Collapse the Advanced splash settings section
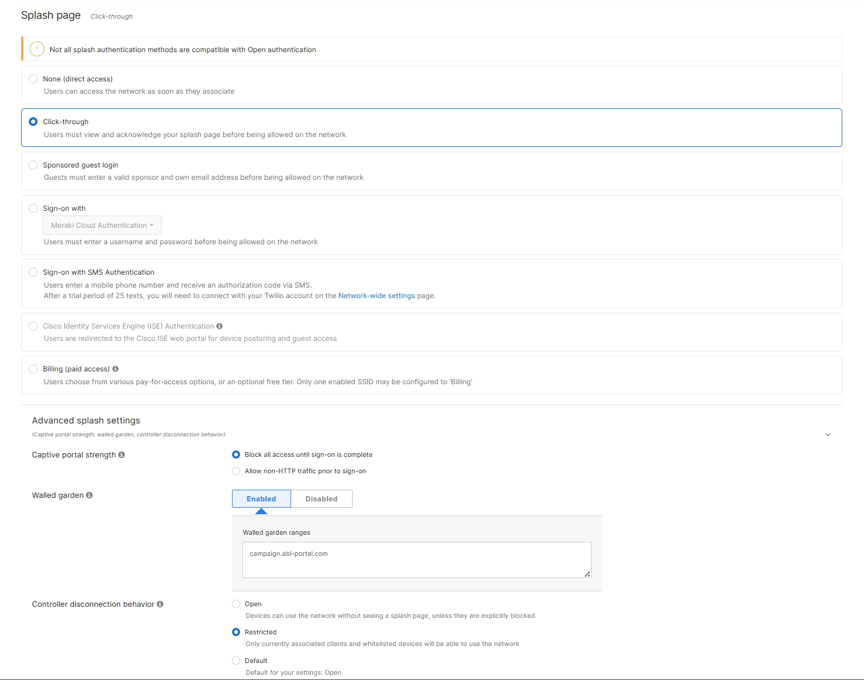864x680 pixels. [828, 435]
